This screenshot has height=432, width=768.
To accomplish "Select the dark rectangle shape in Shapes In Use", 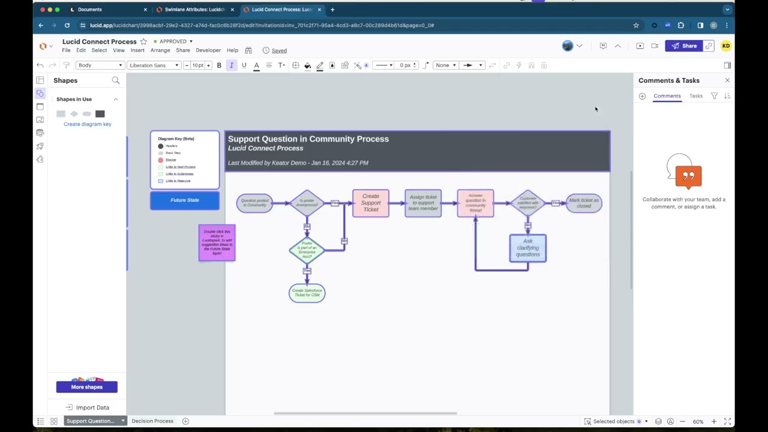I will pos(100,114).
